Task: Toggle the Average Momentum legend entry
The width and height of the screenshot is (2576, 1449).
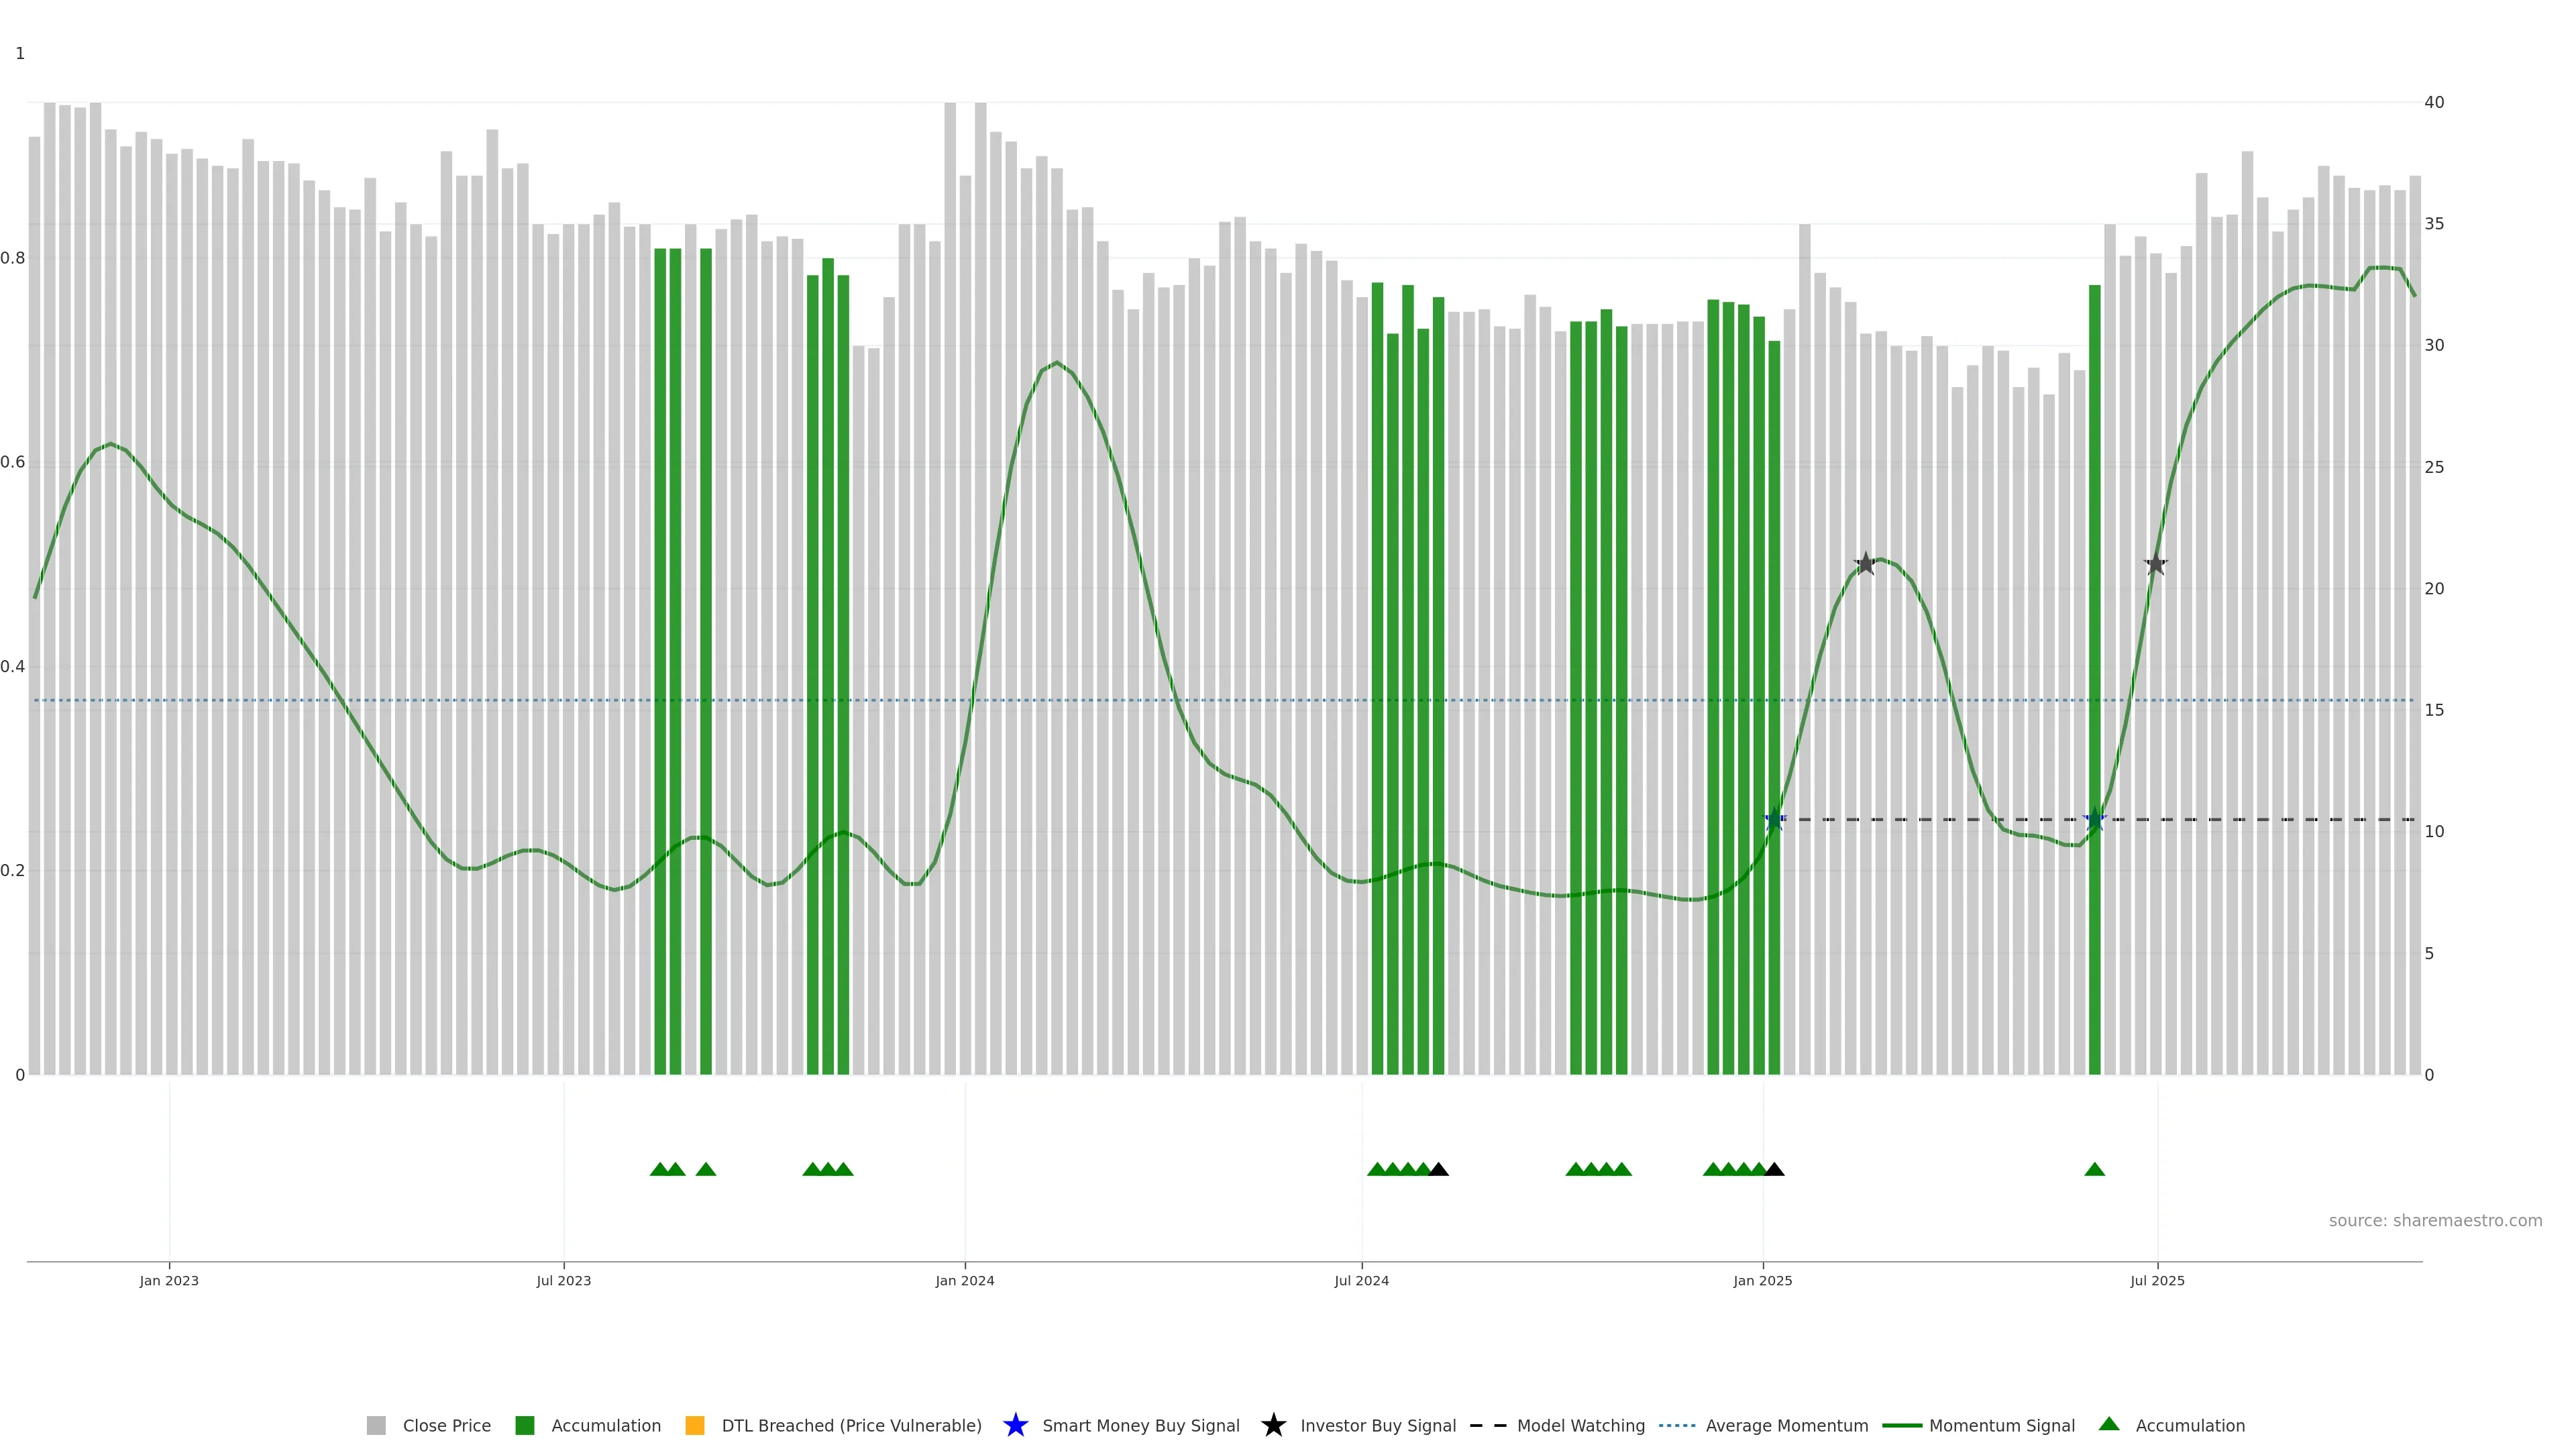Action: [x=1786, y=1425]
